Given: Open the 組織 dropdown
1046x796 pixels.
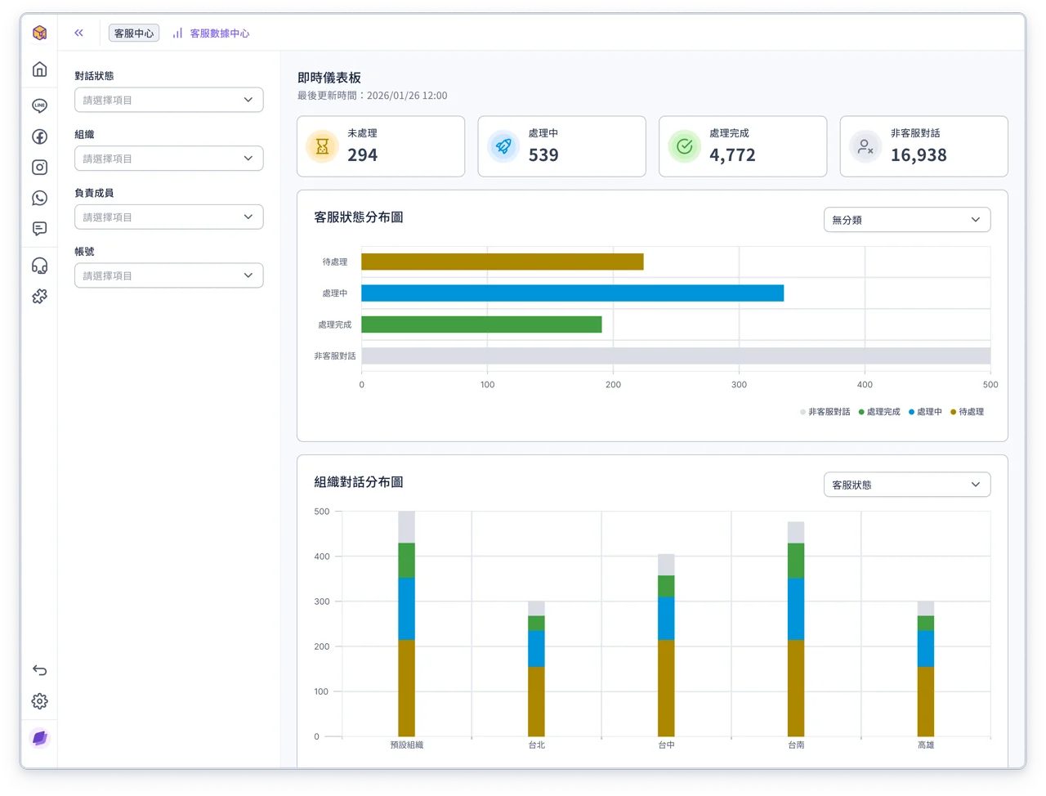Looking at the screenshot, I should click(168, 159).
